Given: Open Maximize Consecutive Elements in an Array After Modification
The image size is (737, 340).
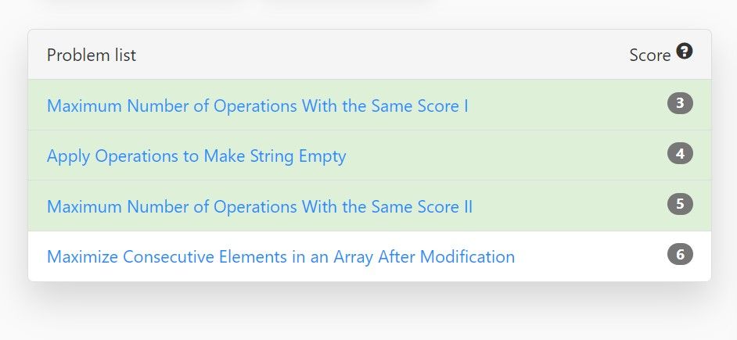Looking at the screenshot, I should (281, 257).
